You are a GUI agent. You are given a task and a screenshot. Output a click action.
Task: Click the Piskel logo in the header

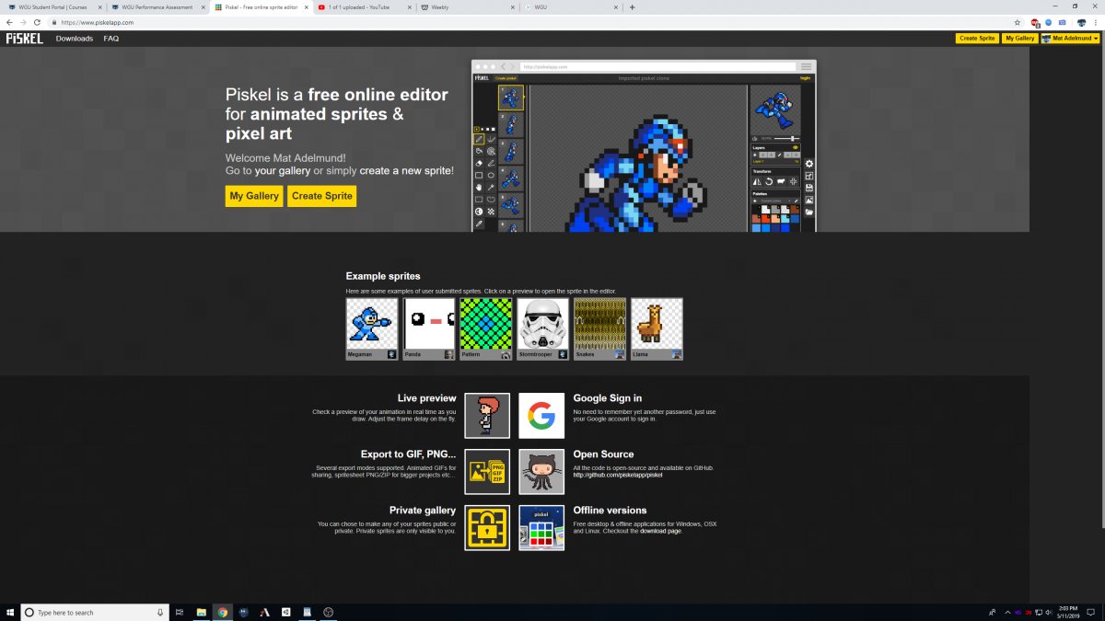[23, 39]
